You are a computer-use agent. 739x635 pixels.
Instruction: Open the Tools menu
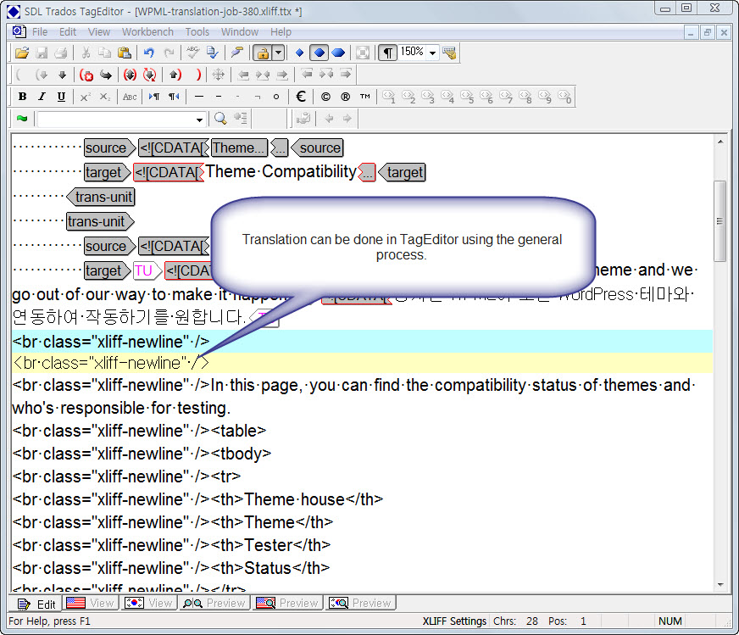point(197,32)
